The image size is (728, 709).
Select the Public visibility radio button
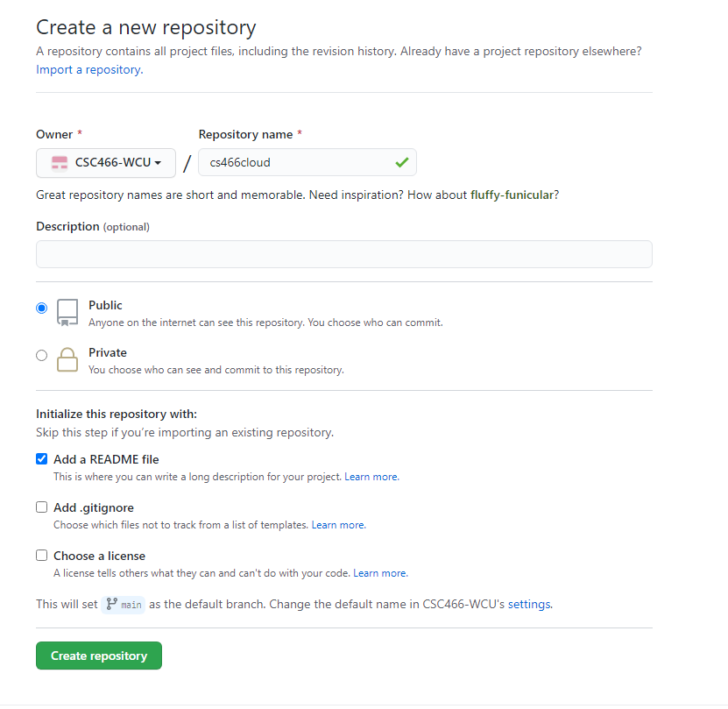(41, 308)
